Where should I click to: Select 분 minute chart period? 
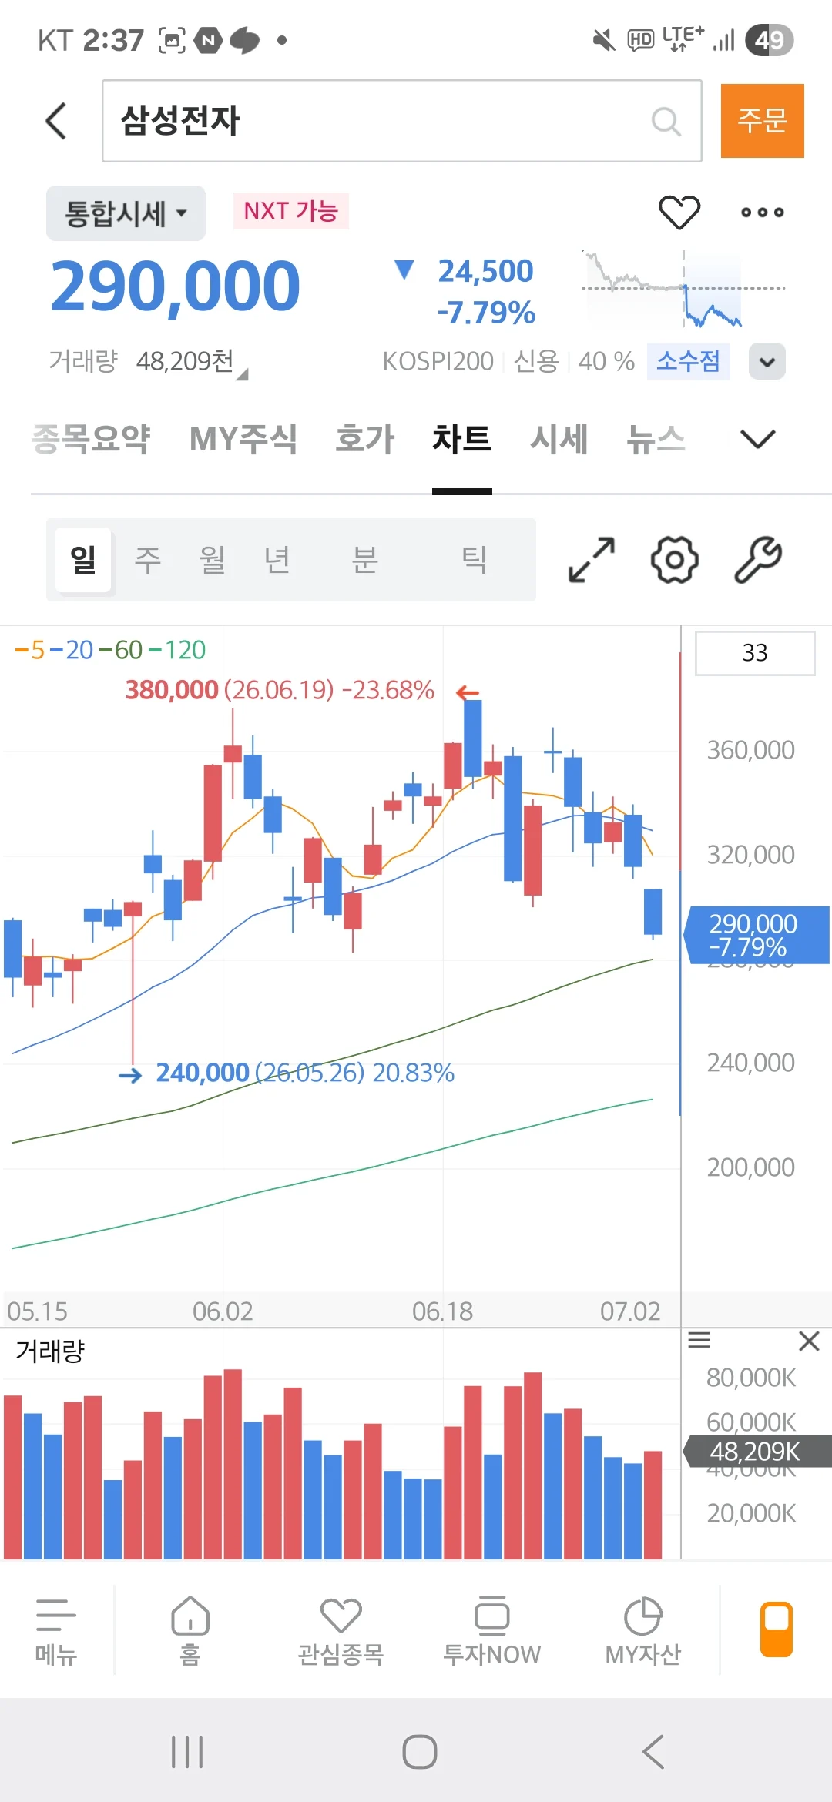pos(365,559)
